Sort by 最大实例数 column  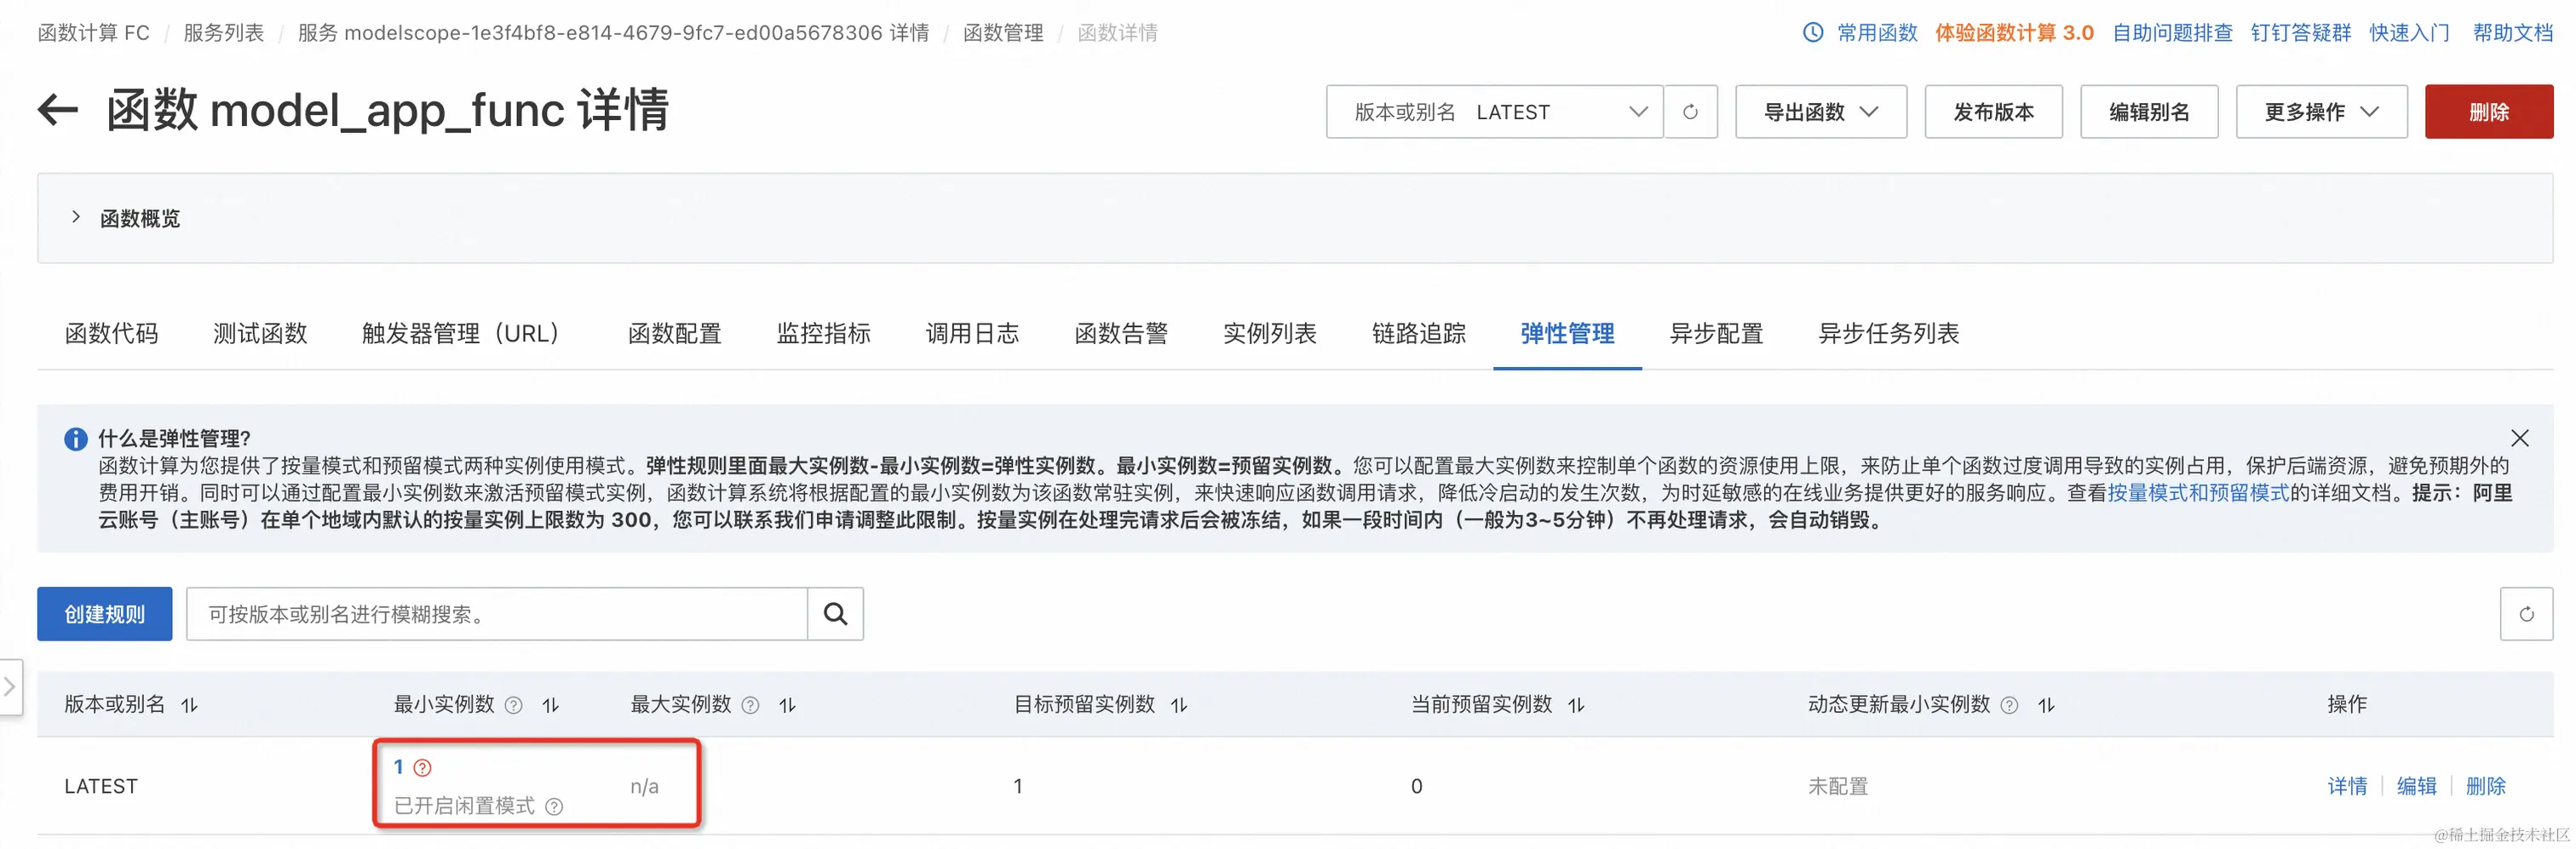(787, 705)
